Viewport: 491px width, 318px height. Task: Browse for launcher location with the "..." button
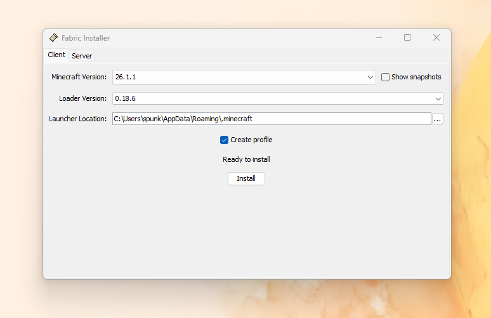[x=437, y=119]
